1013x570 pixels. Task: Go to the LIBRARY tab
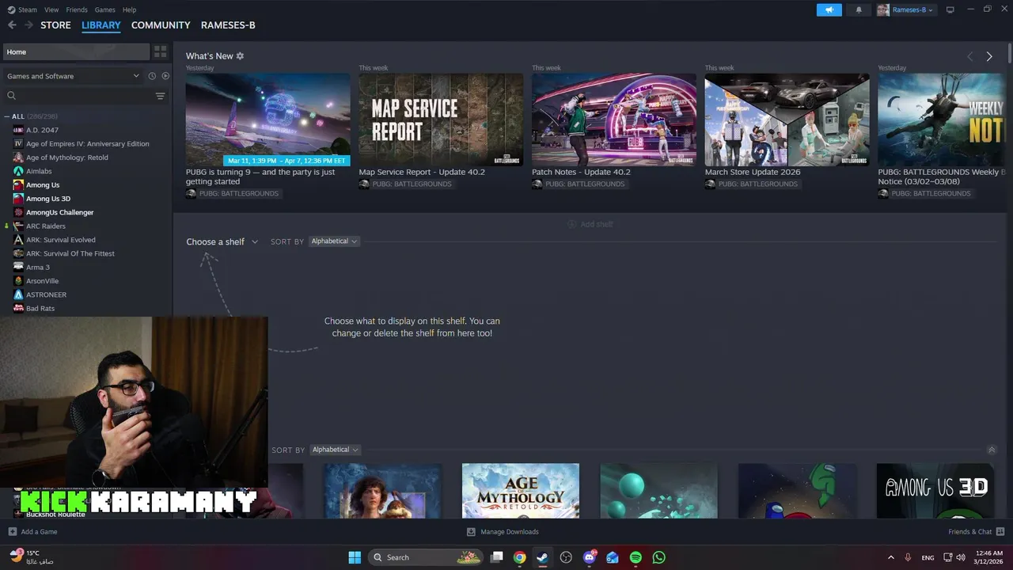(x=101, y=25)
